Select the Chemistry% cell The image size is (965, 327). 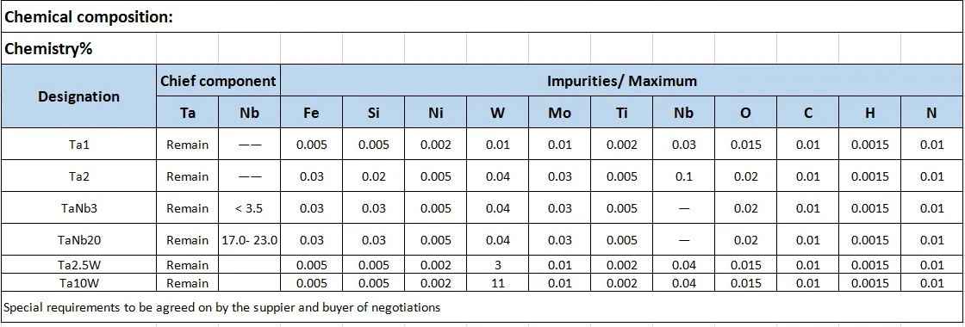coord(78,48)
